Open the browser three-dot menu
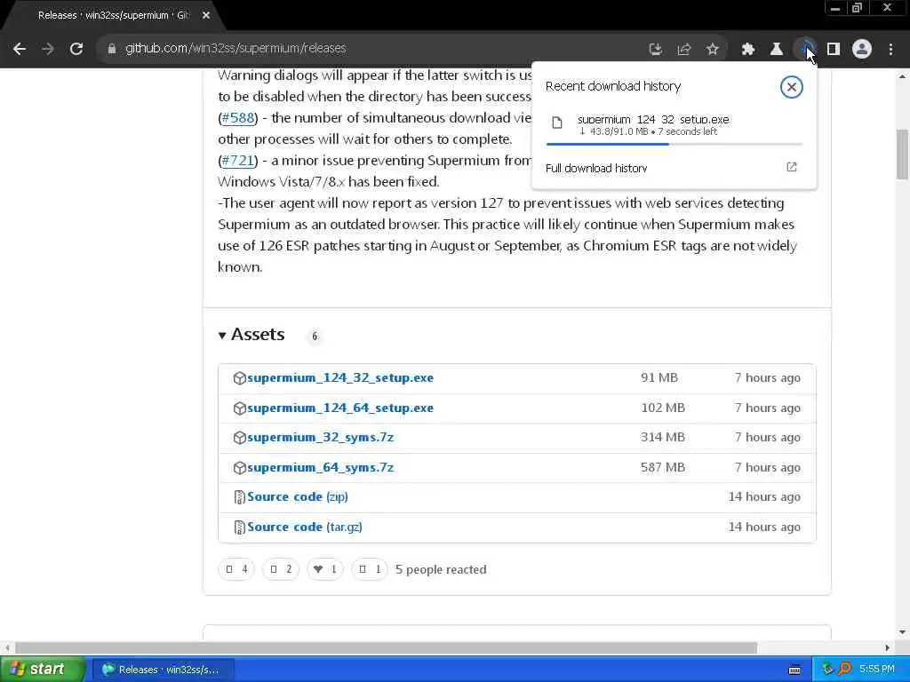Screen dimensions: 910x682 890,50
